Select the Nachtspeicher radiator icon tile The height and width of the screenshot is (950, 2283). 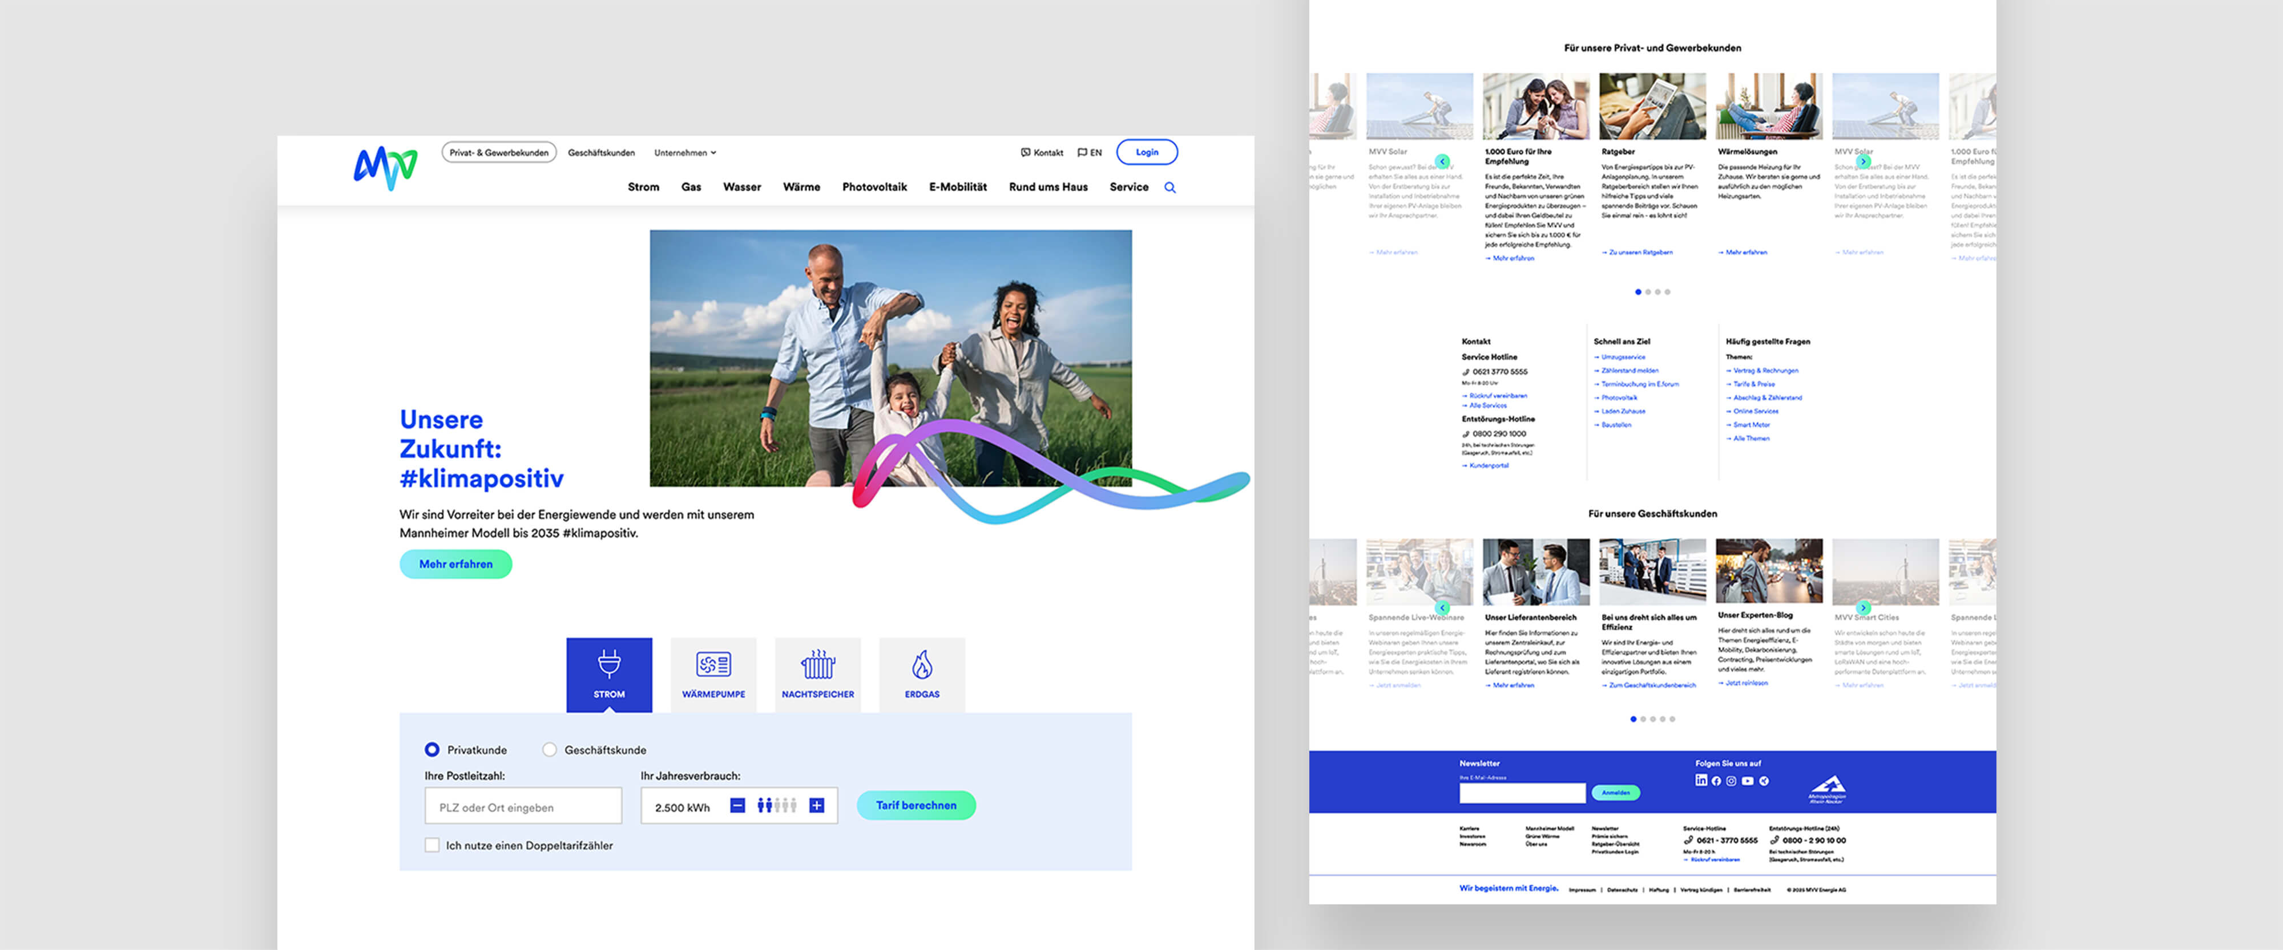[x=817, y=674]
